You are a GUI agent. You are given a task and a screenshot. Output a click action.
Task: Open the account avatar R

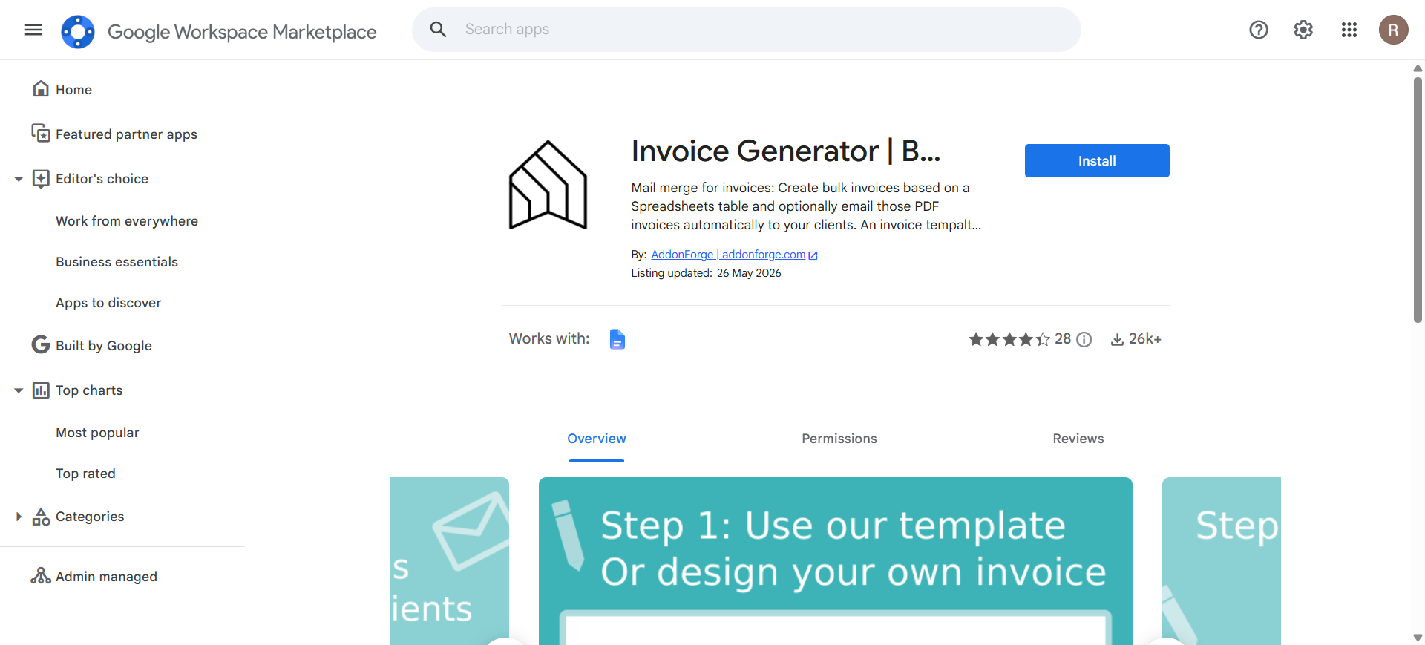click(x=1393, y=30)
